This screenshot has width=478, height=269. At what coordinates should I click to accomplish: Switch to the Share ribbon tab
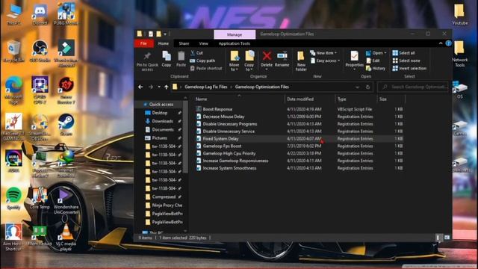click(x=184, y=43)
